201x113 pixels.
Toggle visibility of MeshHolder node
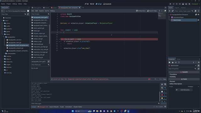point(198,20)
